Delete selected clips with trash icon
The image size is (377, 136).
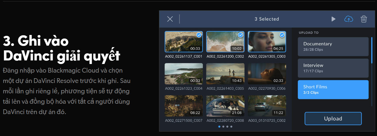pos(364,19)
